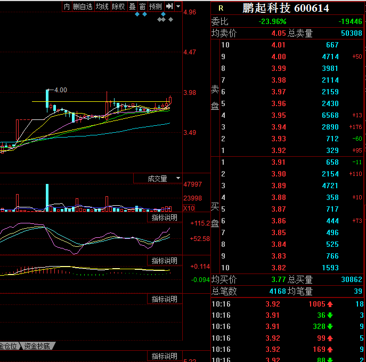Click the +0.114 MACD axis value
The height and width of the screenshot is (362, 366).
[200, 267]
